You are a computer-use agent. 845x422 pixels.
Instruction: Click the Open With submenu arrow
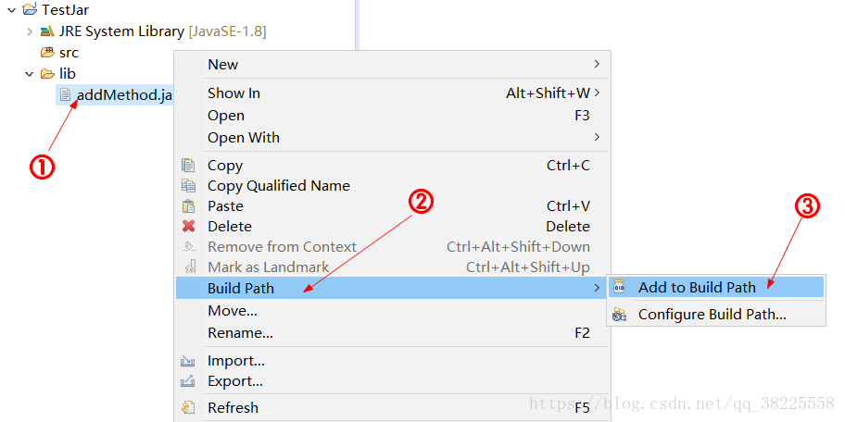597,137
